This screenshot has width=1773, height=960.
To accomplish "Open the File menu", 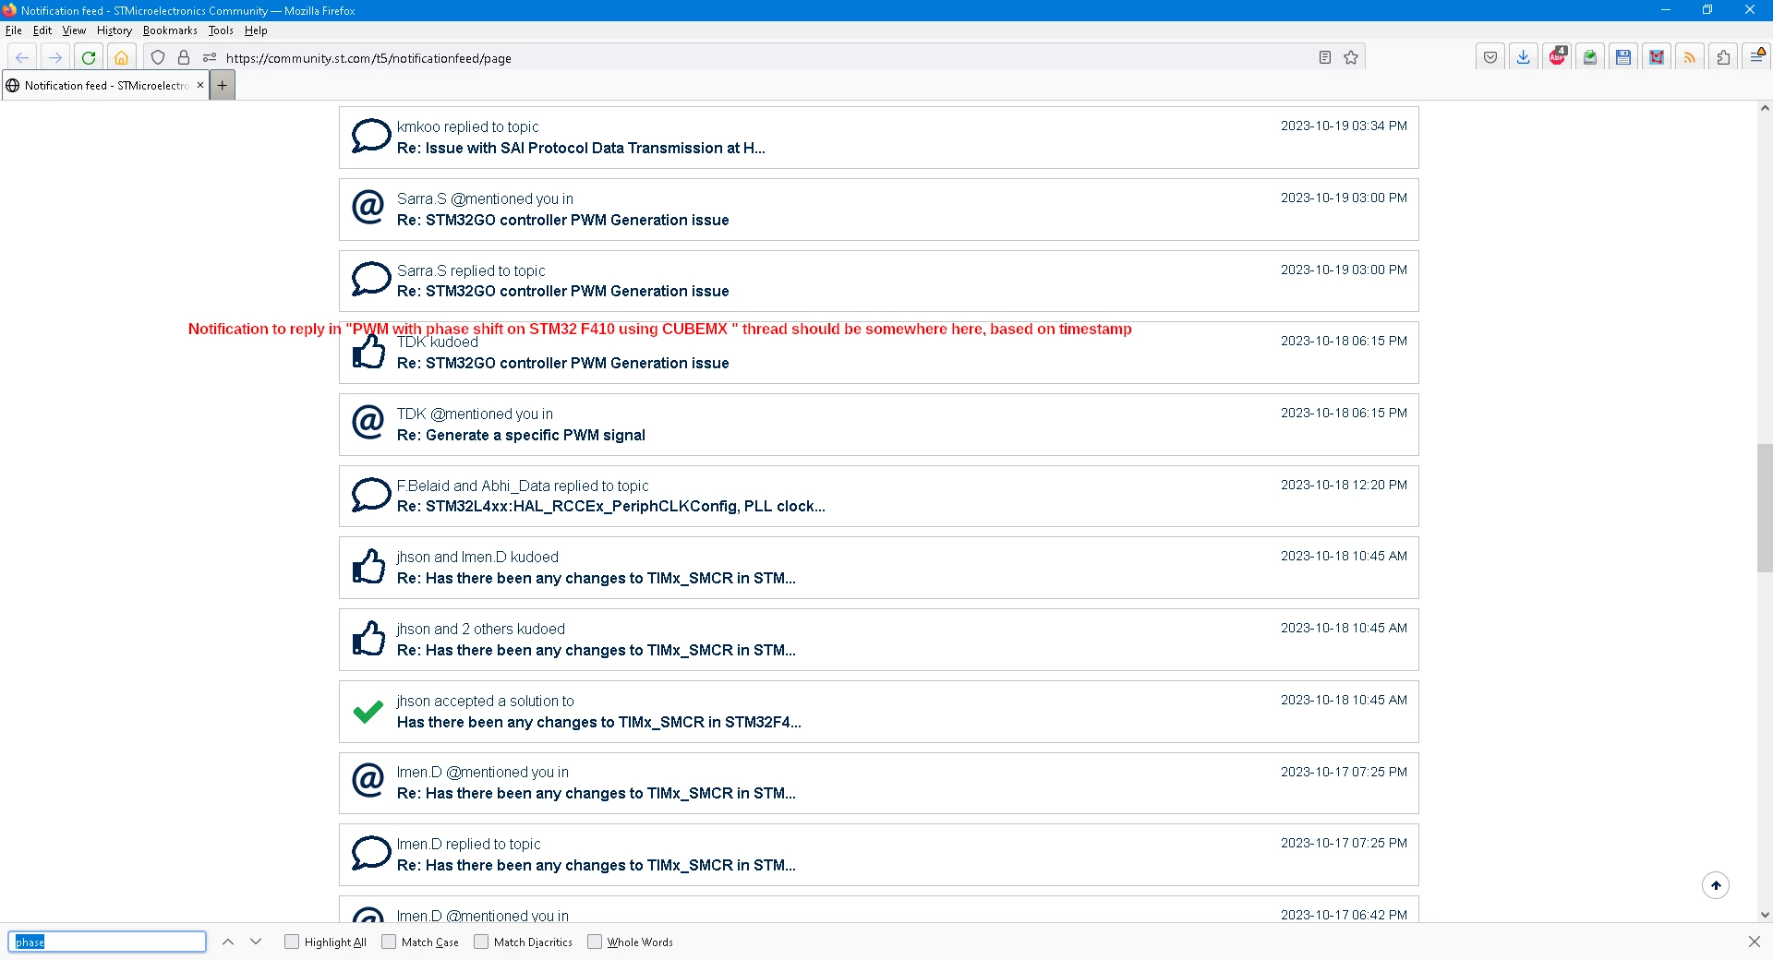I will (14, 30).
